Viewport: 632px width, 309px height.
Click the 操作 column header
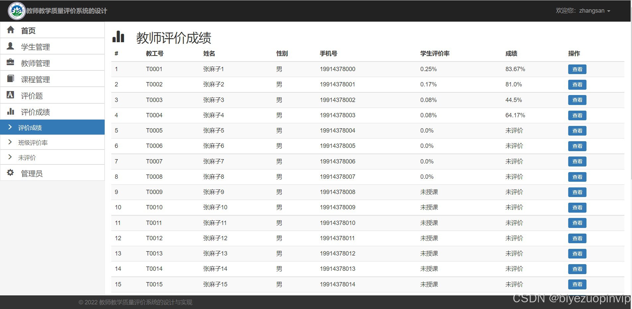574,53
